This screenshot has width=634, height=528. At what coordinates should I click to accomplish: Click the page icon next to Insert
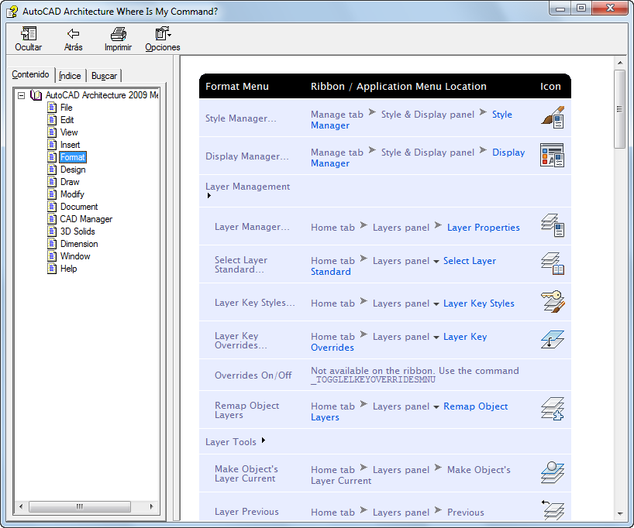52,145
